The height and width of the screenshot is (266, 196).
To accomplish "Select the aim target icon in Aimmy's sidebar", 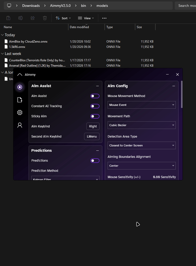I will click(x=20, y=87).
